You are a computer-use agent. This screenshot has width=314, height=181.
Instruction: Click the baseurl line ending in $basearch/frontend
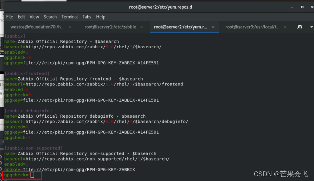tap(94, 84)
